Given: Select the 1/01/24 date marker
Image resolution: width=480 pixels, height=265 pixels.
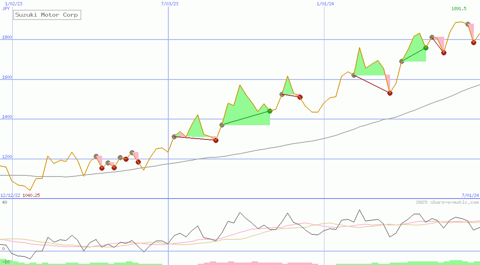Looking at the screenshot, I should (325, 4).
